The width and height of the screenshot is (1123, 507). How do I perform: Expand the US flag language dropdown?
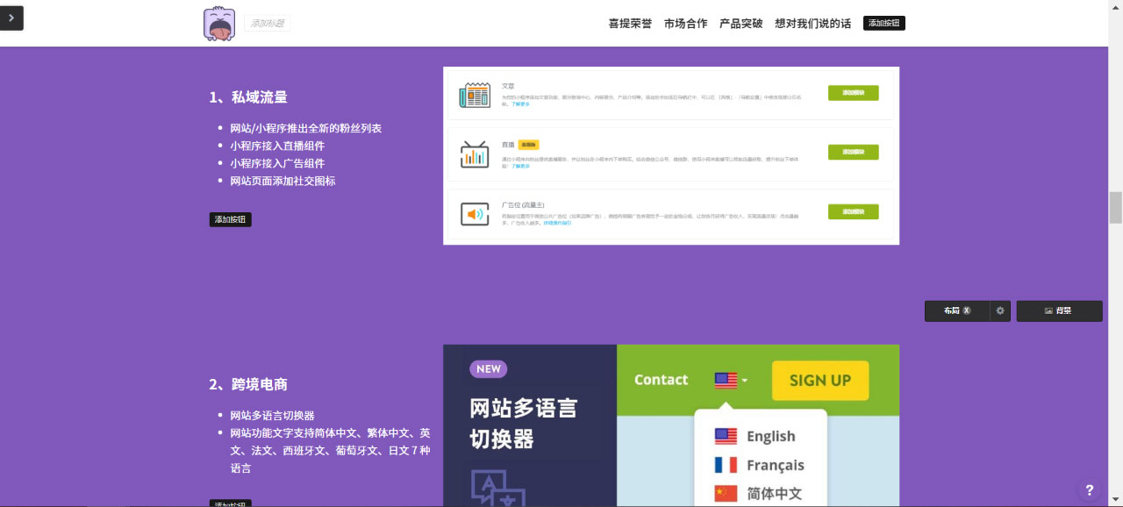tap(731, 381)
